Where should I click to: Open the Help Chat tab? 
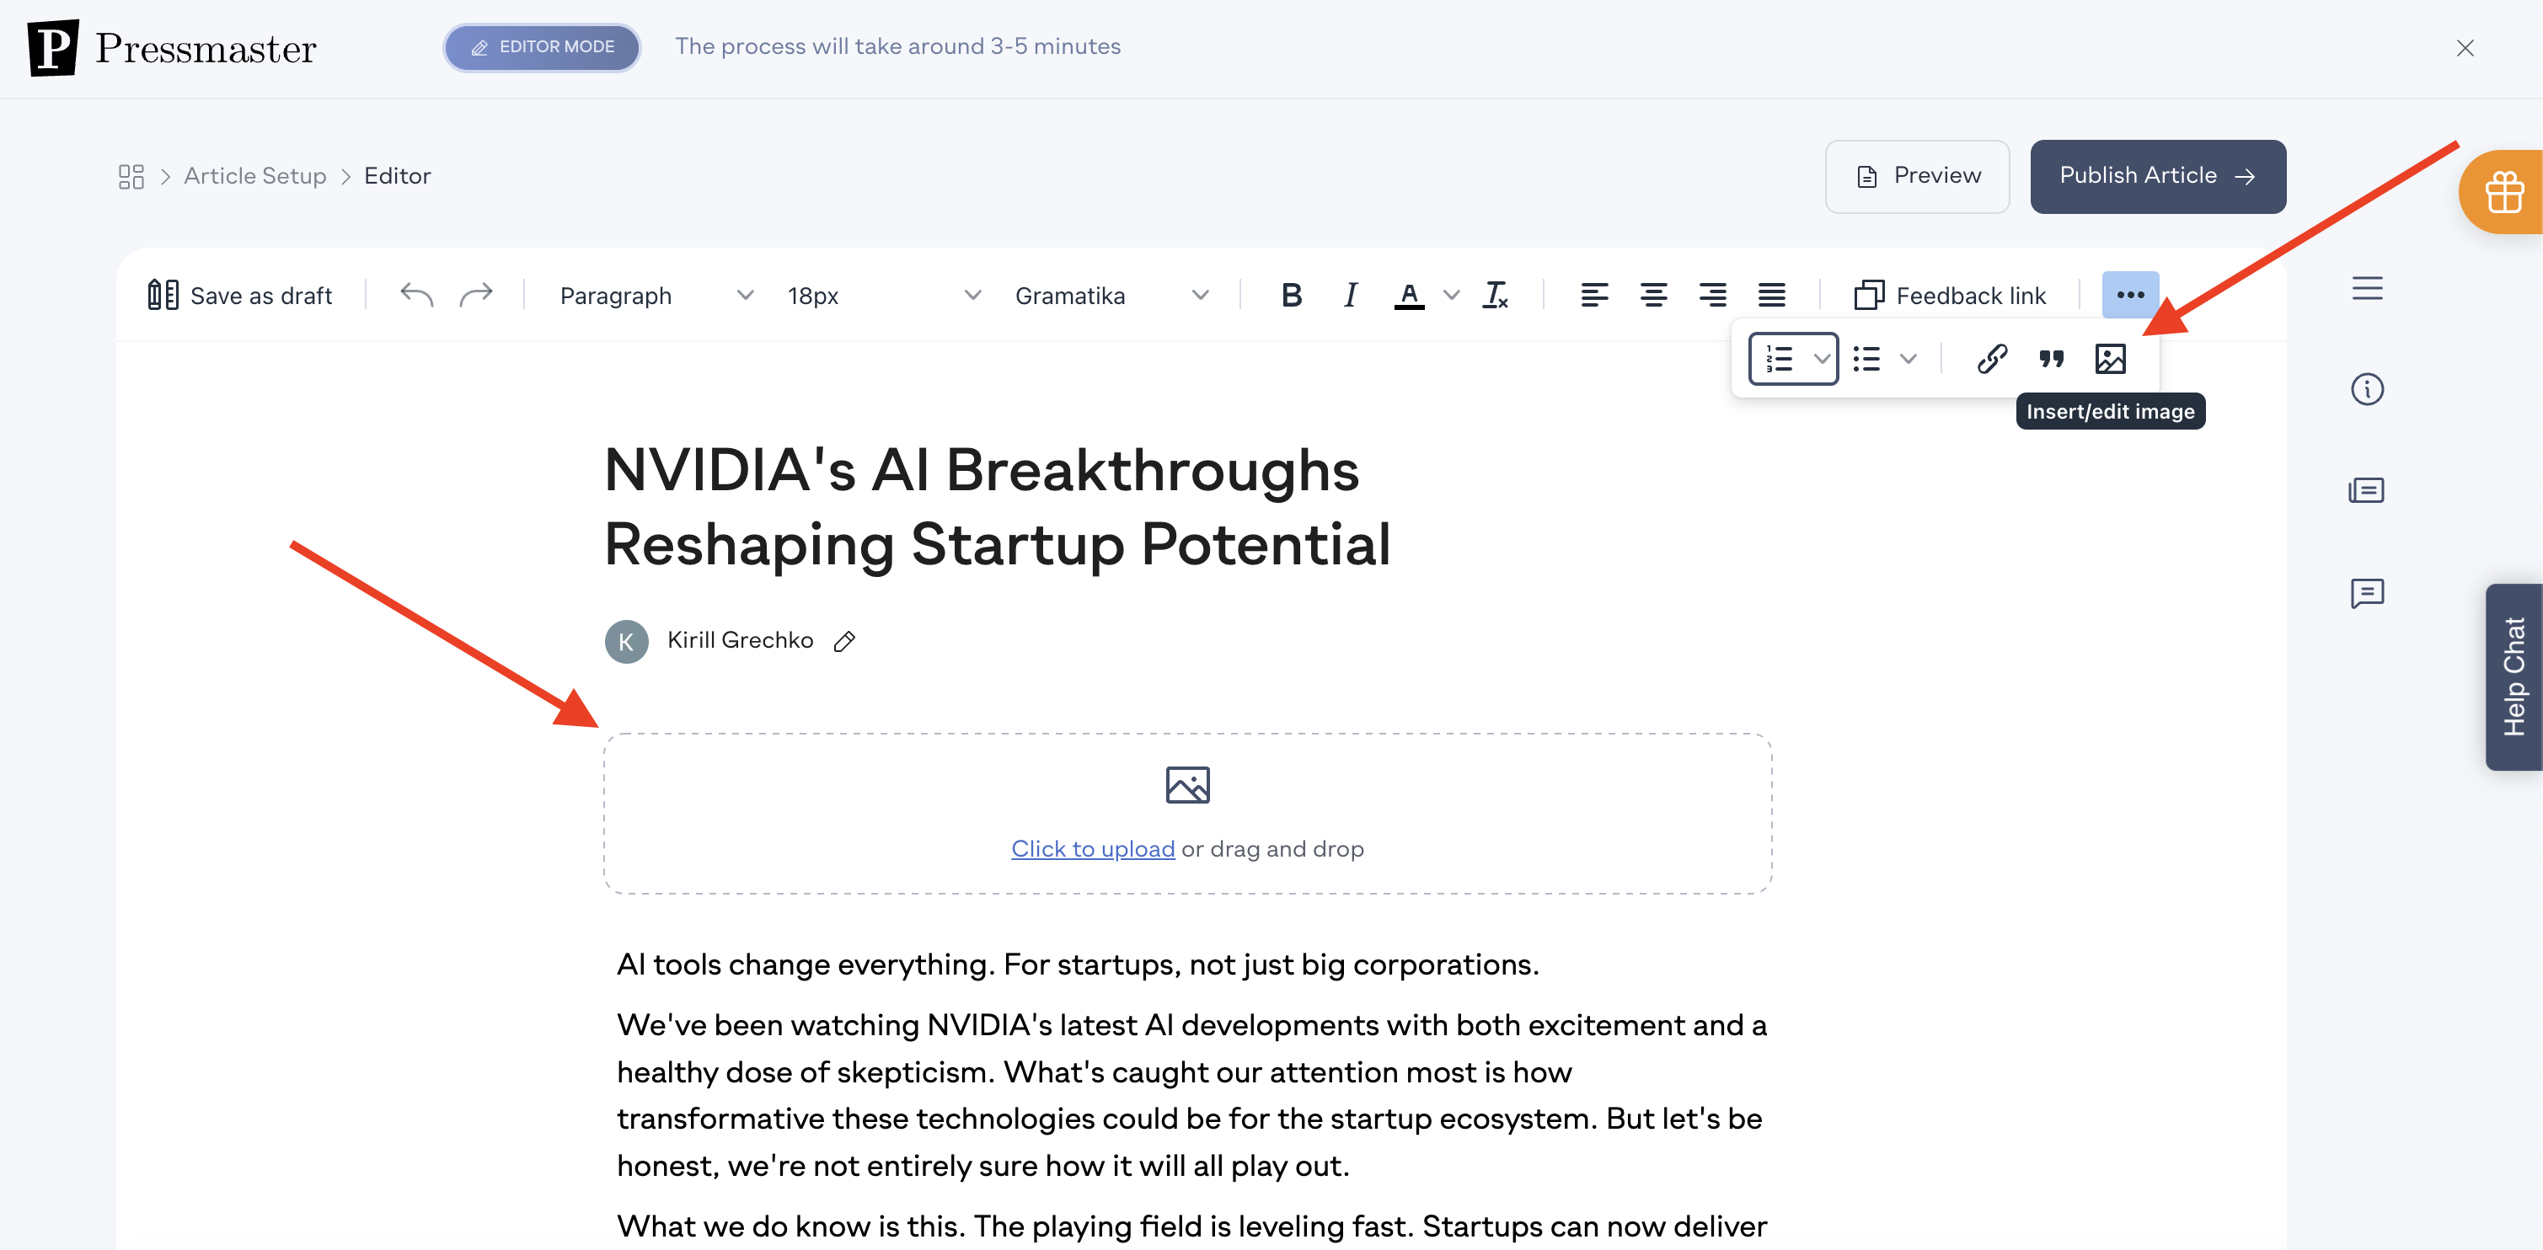coord(2514,676)
